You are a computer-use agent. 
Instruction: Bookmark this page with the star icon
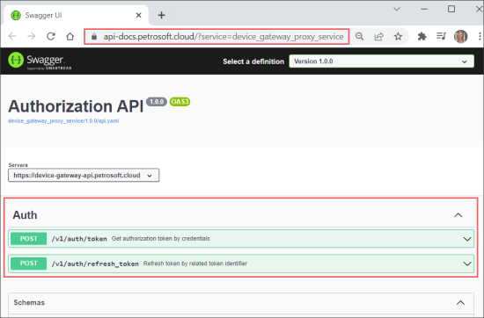398,36
